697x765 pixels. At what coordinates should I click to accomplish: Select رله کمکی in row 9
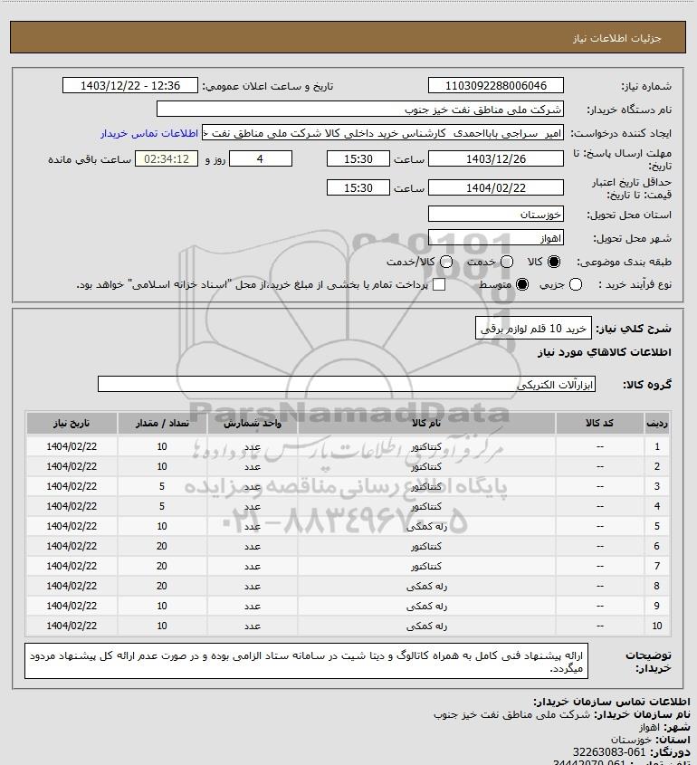coord(426,606)
